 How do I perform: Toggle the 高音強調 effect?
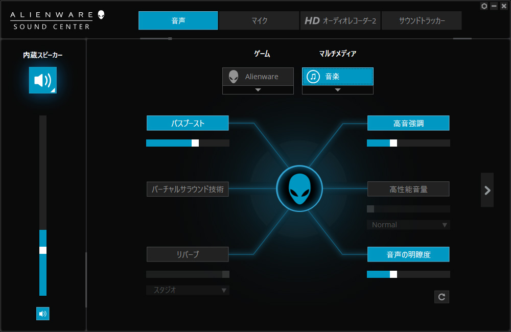tap(408, 123)
